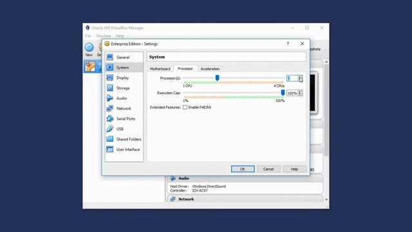Click OK to apply settings
This screenshot has height=232, width=412.
pyautogui.click(x=243, y=169)
